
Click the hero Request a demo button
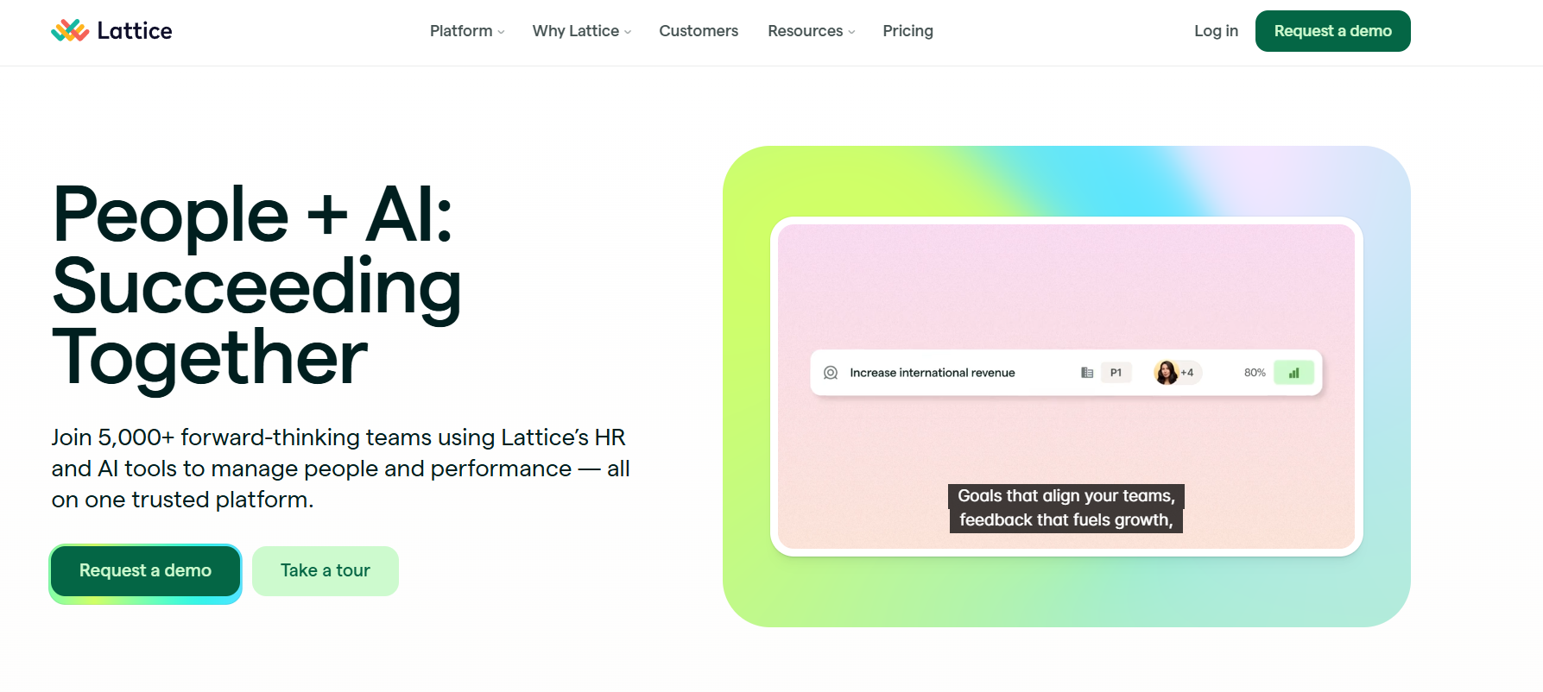[x=145, y=571]
